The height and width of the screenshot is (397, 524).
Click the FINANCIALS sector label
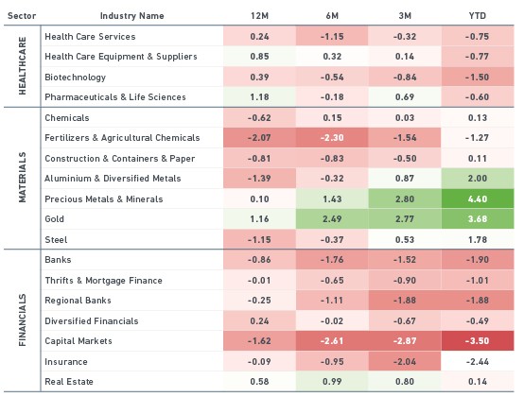click(22, 319)
